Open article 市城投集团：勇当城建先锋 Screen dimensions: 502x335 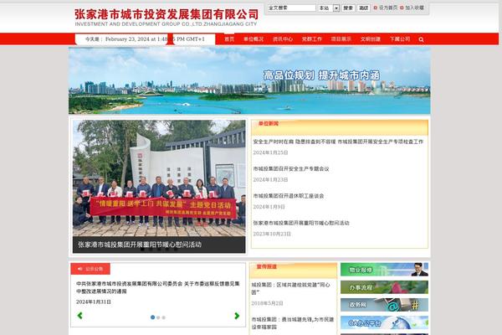click(293, 323)
